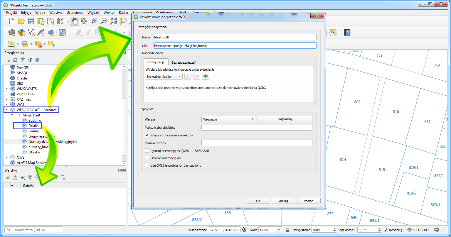The width and height of the screenshot is (451, 237).
Task: Click New Temporary Scratch Layer chip icon
Action: 51,32
